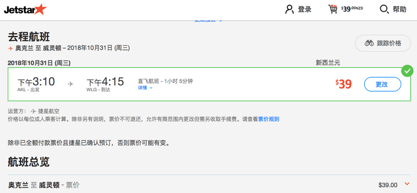Click the 直飞航班 - 1小时 5分钟 text
The height and width of the screenshot is (193, 417).
coord(165,81)
